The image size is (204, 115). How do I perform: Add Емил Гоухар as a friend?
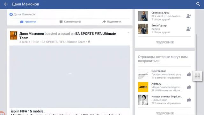(x=189, y=29)
